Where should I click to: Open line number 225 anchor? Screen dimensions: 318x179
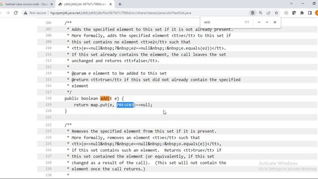[x=49, y=144]
